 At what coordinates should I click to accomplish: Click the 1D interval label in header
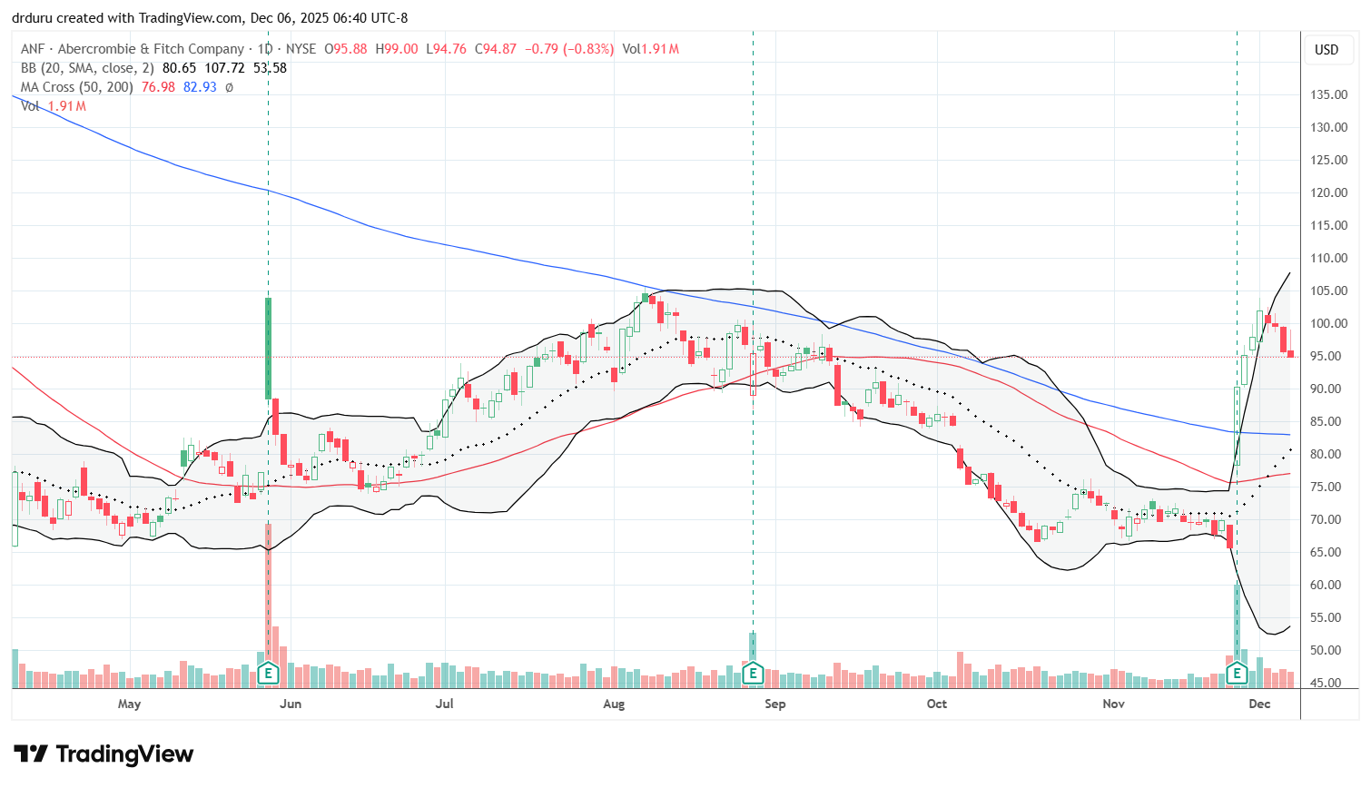point(264,49)
